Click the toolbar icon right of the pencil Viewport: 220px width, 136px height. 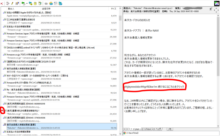click(x=17, y=3)
